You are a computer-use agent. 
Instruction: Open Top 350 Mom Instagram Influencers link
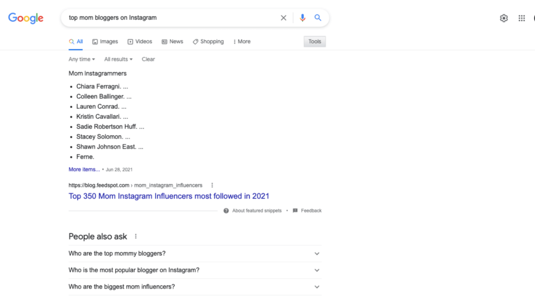point(169,196)
